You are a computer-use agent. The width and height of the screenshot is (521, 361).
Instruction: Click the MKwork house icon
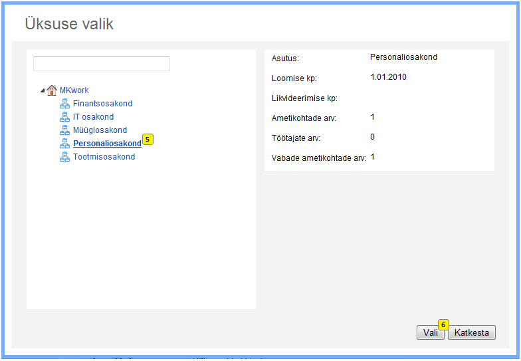(x=52, y=90)
